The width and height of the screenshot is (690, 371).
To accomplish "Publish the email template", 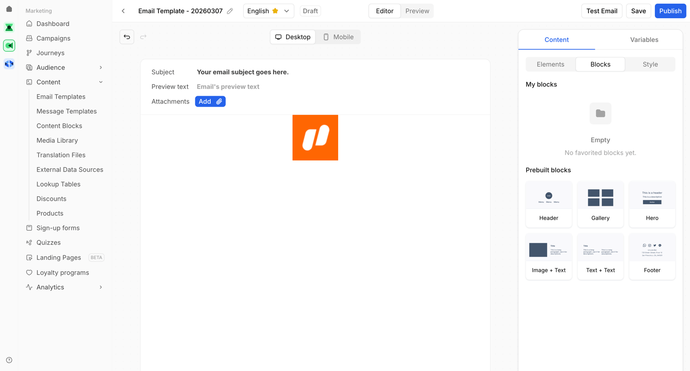I will tap(670, 11).
